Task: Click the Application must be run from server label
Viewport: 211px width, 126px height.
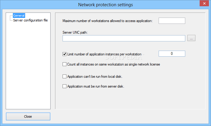Action: (96, 86)
